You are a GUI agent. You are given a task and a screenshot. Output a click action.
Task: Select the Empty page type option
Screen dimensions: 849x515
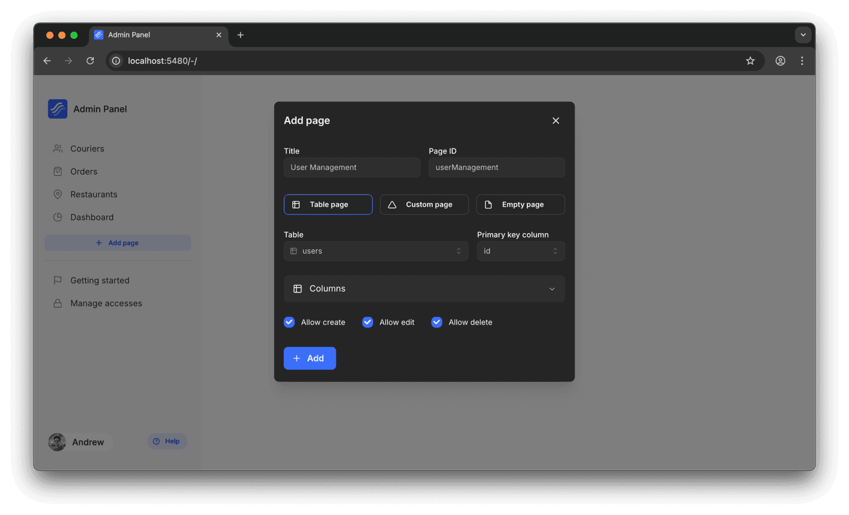pos(521,204)
